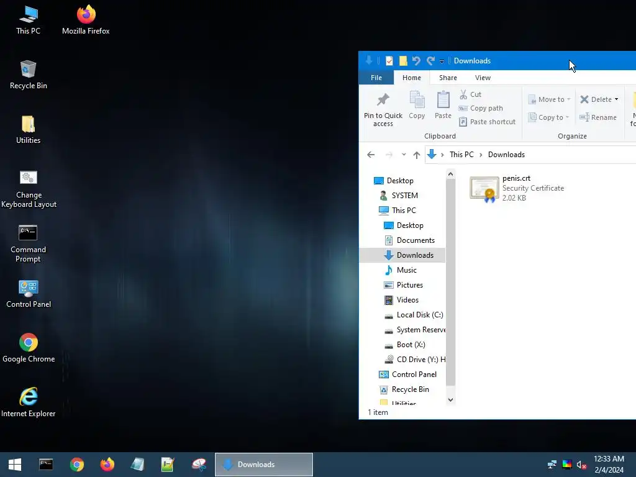Launch Internet Explorer from desktop

coord(29,402)
